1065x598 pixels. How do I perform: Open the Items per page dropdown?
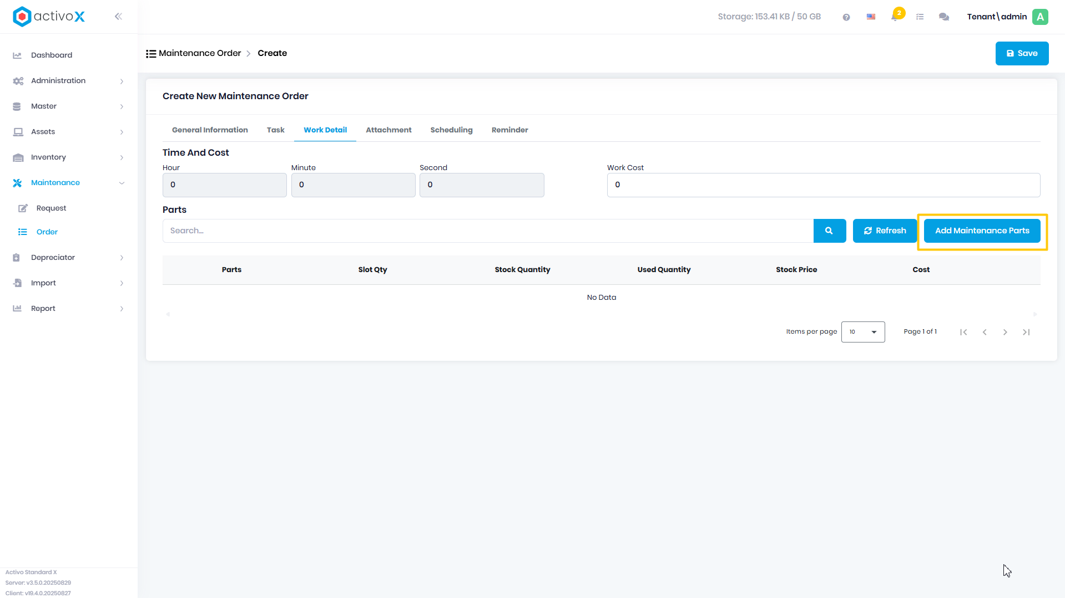click(x=863, y=332)
